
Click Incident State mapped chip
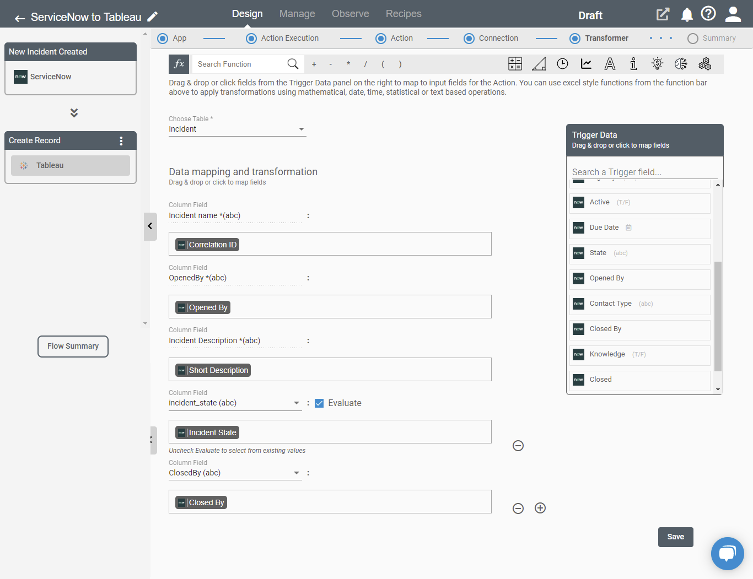[x=207, y=432]
